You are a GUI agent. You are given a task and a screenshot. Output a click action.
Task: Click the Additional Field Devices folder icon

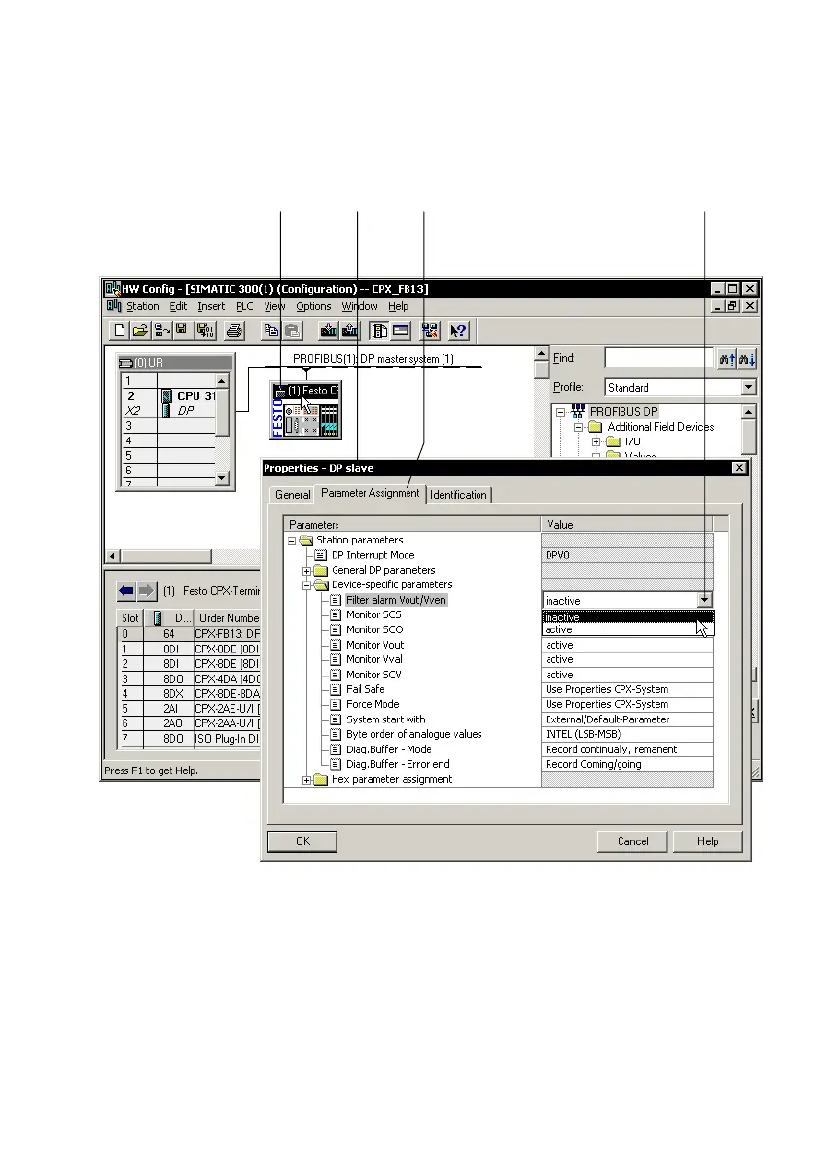[595, 427]
